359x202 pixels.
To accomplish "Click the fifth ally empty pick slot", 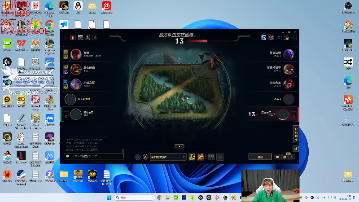I will point(76,114).
